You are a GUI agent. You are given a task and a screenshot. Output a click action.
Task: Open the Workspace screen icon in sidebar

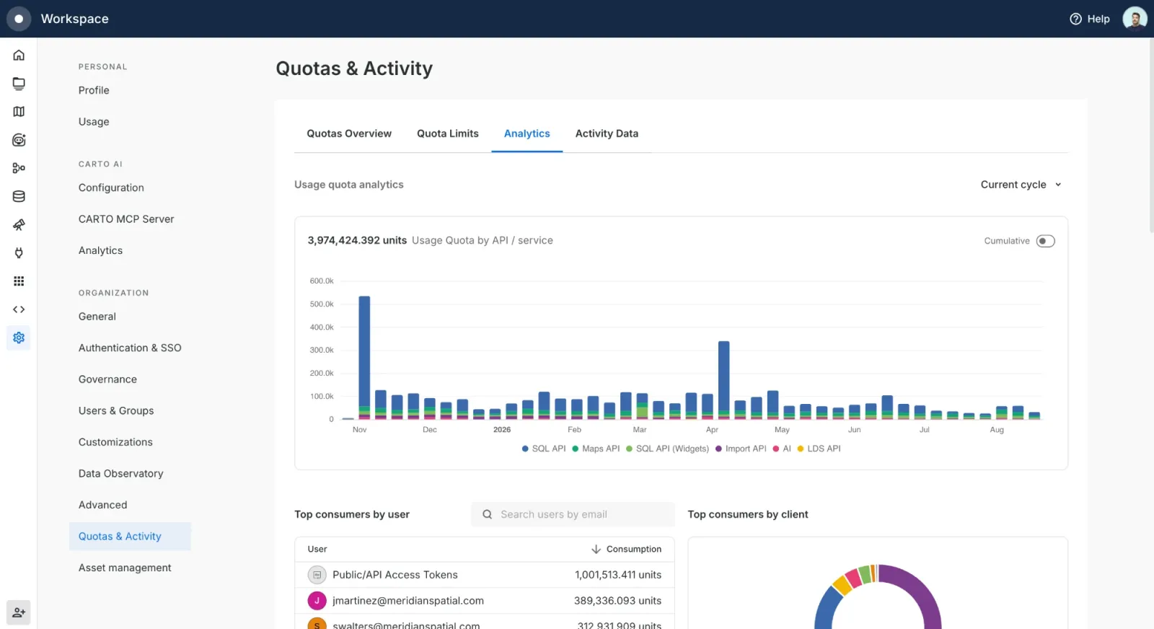pos(19,83)
